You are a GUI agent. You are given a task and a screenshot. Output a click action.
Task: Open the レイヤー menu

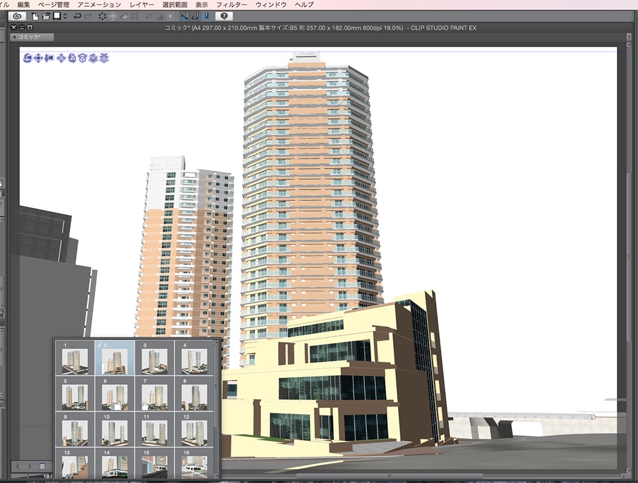coord(142,4)
